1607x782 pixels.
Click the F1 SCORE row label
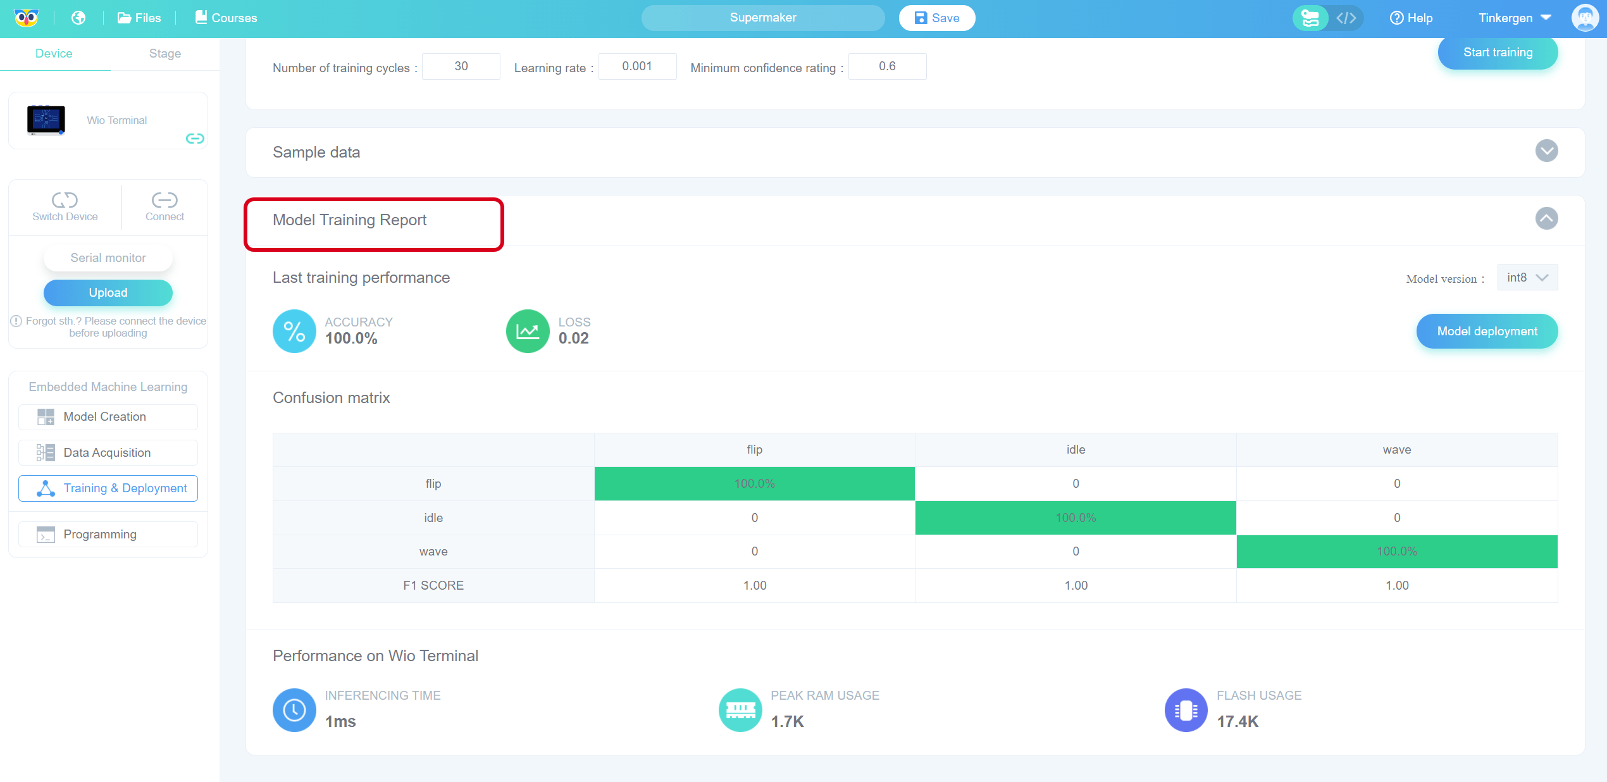[433, 586]
